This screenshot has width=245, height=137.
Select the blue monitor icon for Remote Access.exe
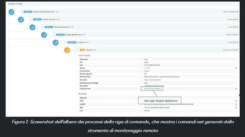(x=32, y=27)
